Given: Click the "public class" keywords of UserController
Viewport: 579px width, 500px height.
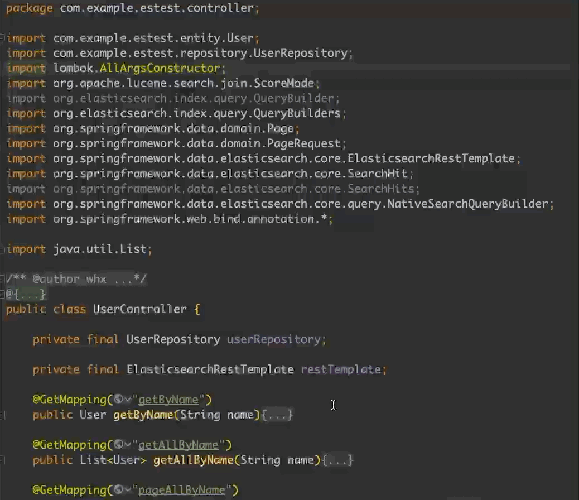Looking at the screenshot, I should 46,309.
